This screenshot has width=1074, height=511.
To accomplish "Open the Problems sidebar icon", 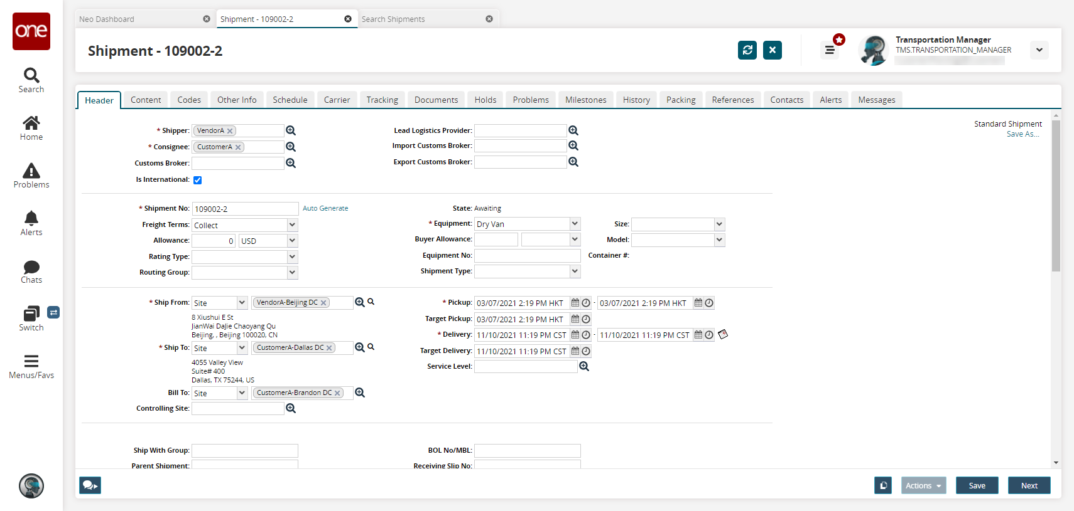I will [x=31, y=176].
